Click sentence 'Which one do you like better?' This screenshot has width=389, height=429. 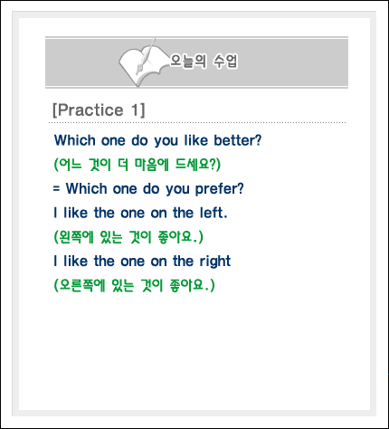[x=157, y=140]
